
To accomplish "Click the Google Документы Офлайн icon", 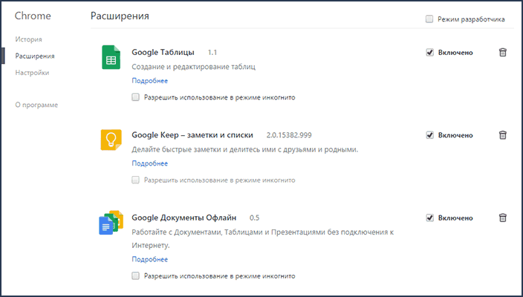I will click(111, 222).
